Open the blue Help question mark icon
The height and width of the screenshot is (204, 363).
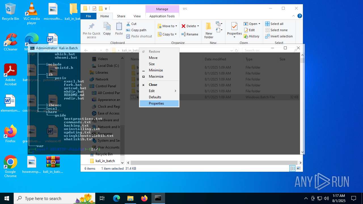[x=299, y=16]
